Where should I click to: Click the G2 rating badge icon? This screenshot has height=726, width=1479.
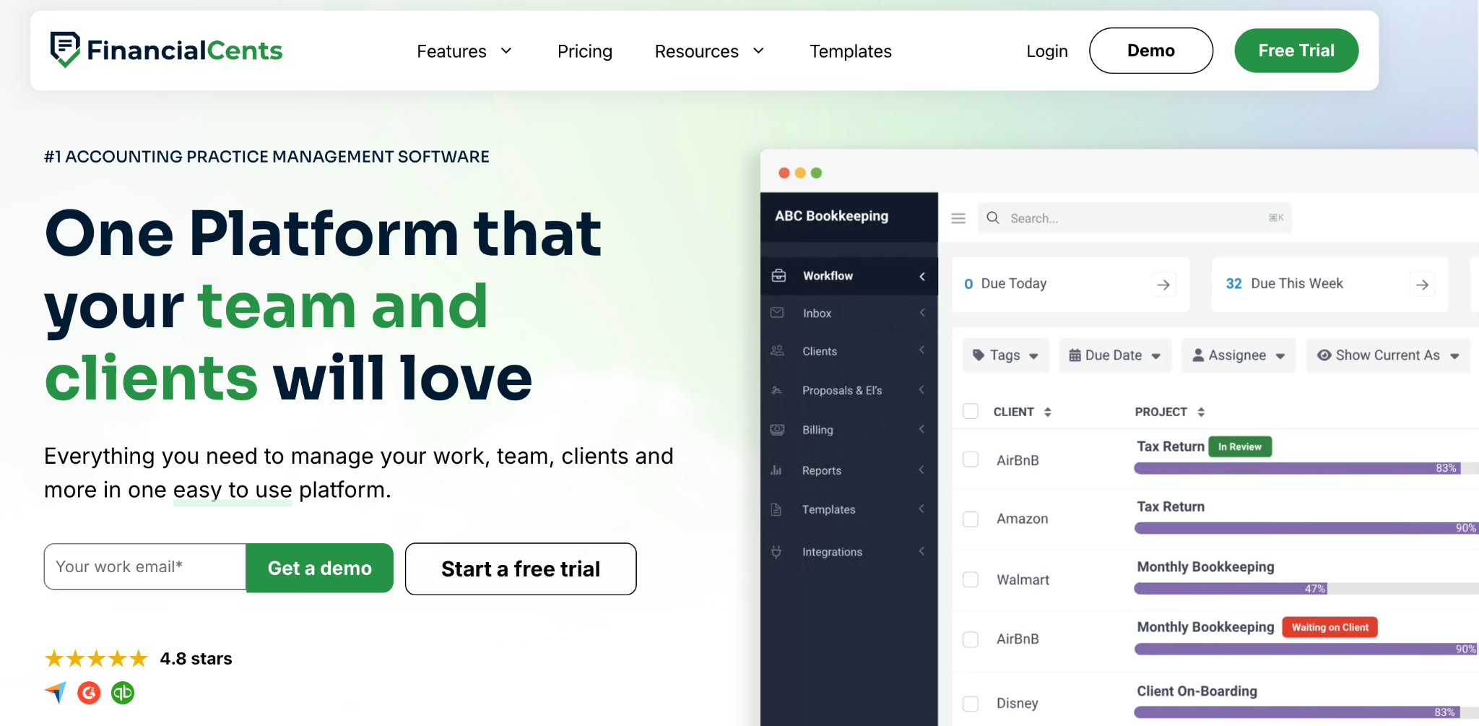(x=89, y=693)
